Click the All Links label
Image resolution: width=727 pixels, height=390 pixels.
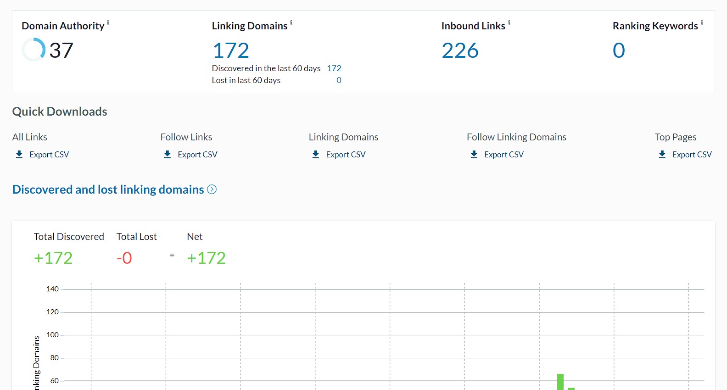coord(30,137)
